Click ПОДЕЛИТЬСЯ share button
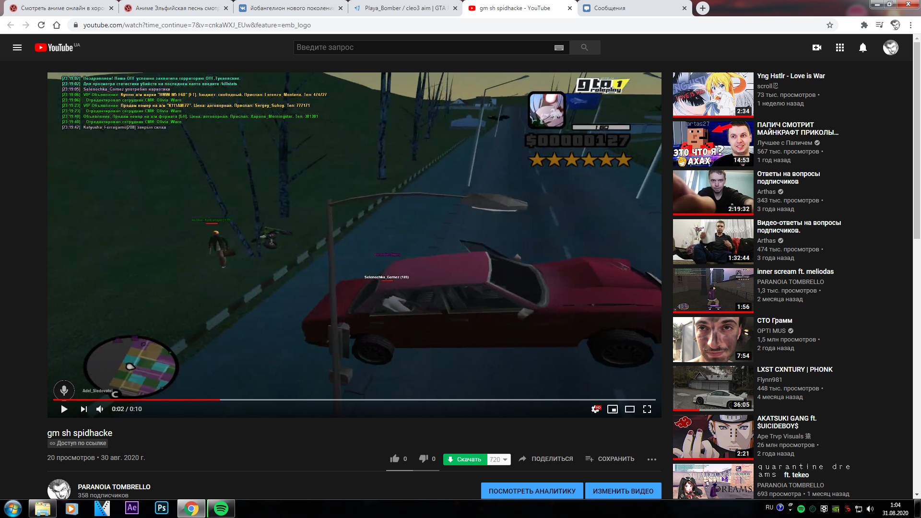Viewport: 921px width, 518px height. point(546,459)
